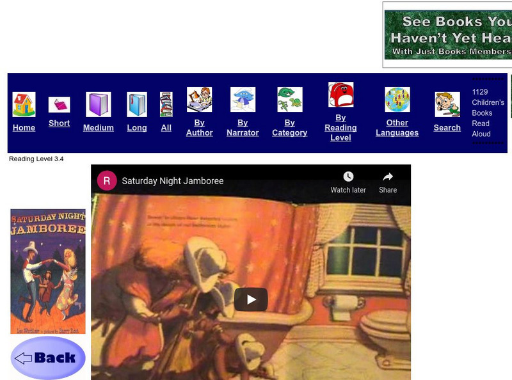Screen dimensions: 512x380
Task: Play the Saturday Night Jamboree video
Action: click(251, 298)
